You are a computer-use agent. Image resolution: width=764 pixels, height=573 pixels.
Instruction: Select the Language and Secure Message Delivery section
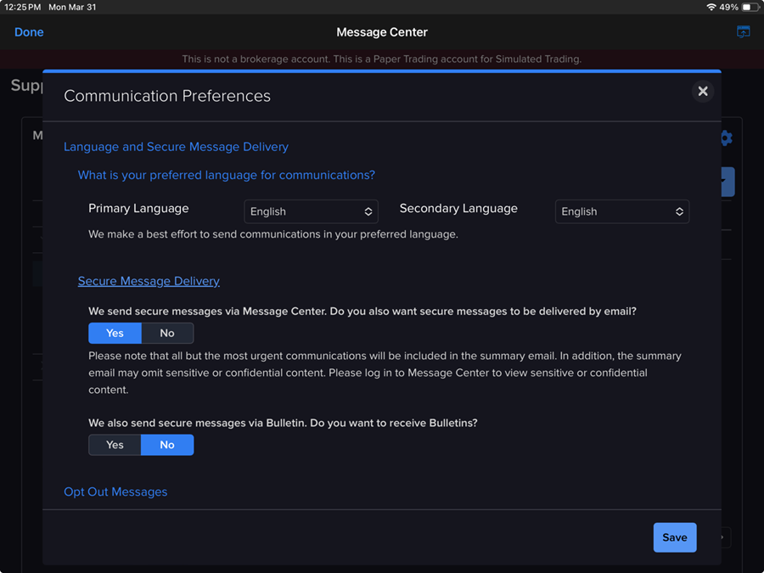tap(176, 146)
